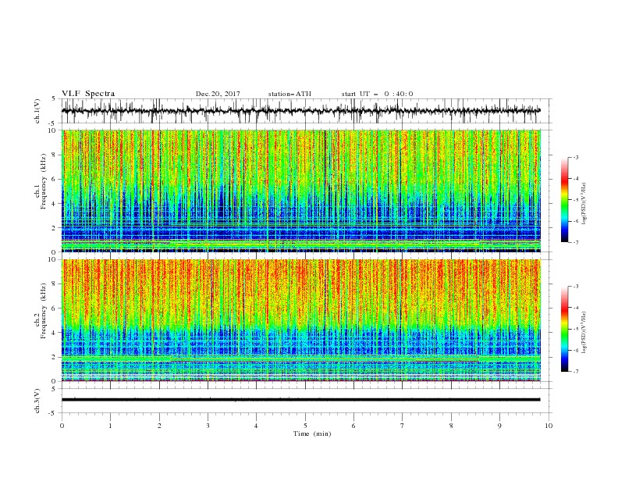Click the time axis tick label "7"
618x478 pixels.
pyautogui.click(x=403, y=426)
